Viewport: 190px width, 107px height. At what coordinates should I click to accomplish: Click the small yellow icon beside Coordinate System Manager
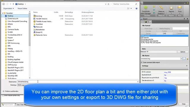point(154,7)
